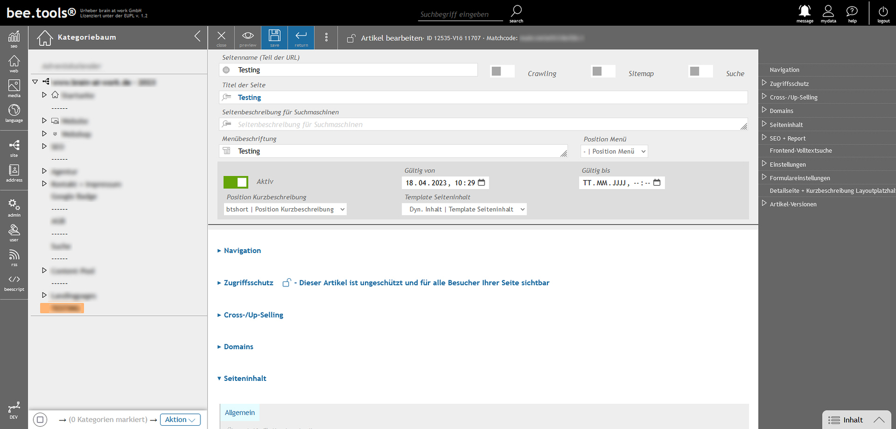Open the media library sidebar icon
Image resolution: width=896 pixels, height=429 pixels.
(x=14, y=89)
